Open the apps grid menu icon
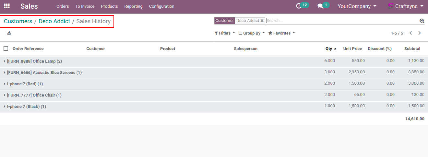This screenshot has width=428, height=157. [6, 6]
